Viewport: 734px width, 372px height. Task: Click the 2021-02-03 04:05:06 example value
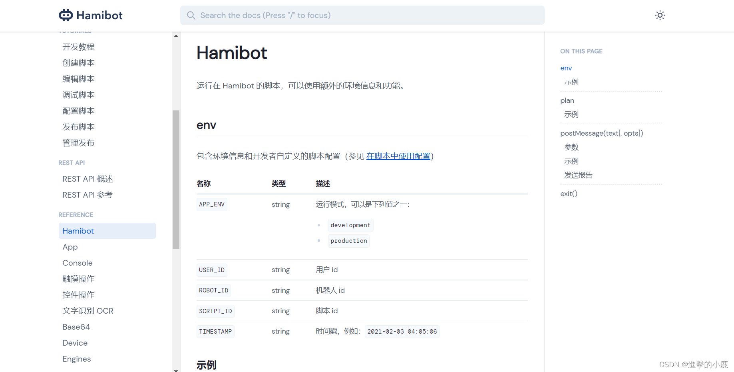402,332
